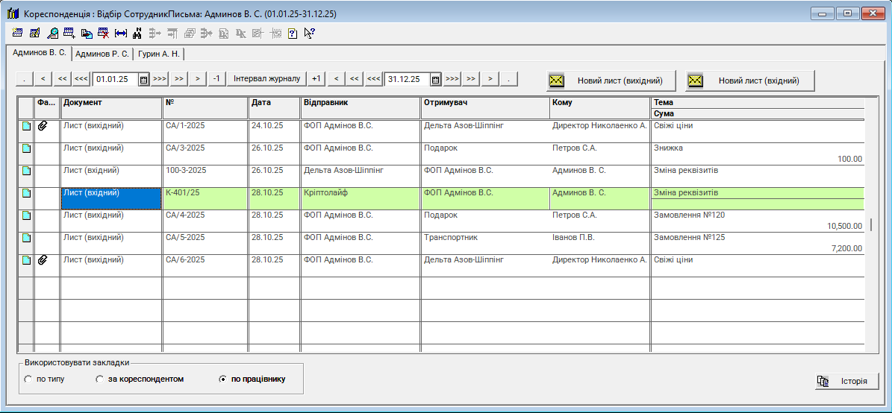Click the paperclip attachment icon for СА/1-2025
Screen dimensions: 892x413
(x=43, y=126)
